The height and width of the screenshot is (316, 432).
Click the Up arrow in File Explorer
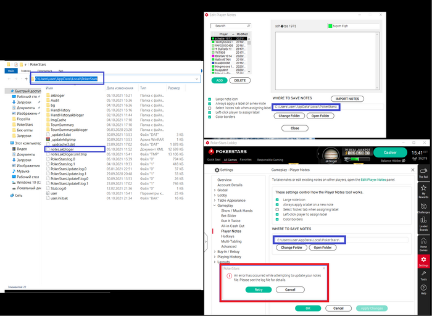tap(26, 79)
